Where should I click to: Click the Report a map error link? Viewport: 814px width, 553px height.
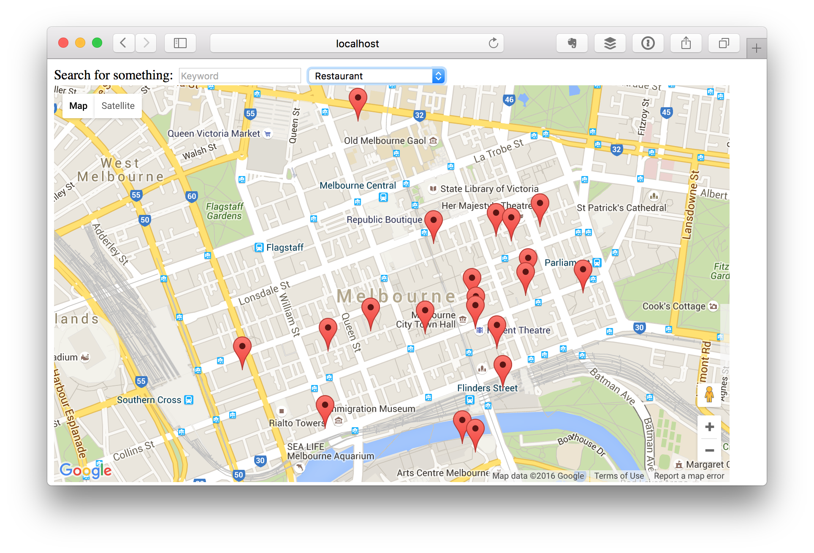(x=689, y=476)
